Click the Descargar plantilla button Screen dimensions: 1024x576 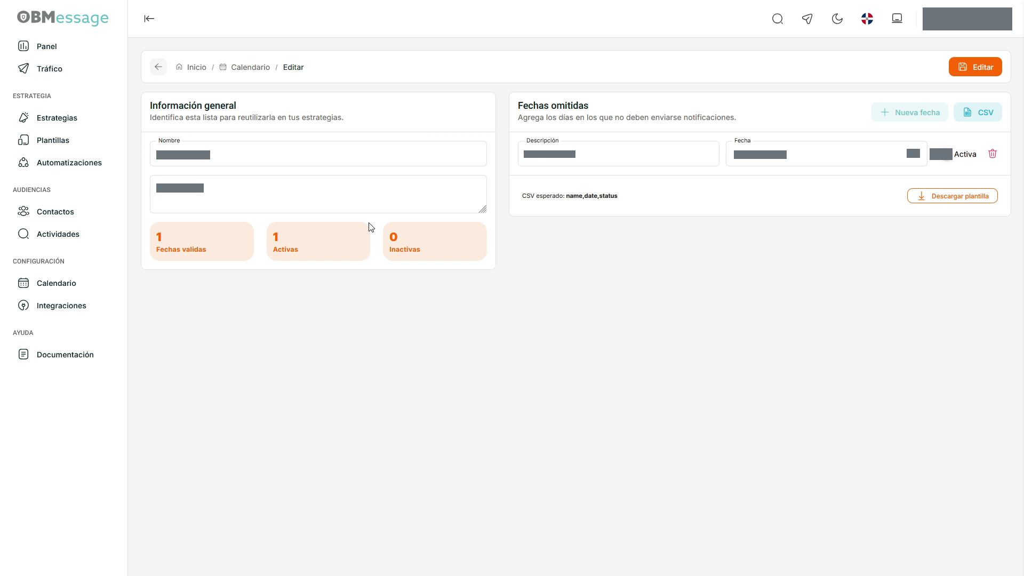(x=953, y=196)
